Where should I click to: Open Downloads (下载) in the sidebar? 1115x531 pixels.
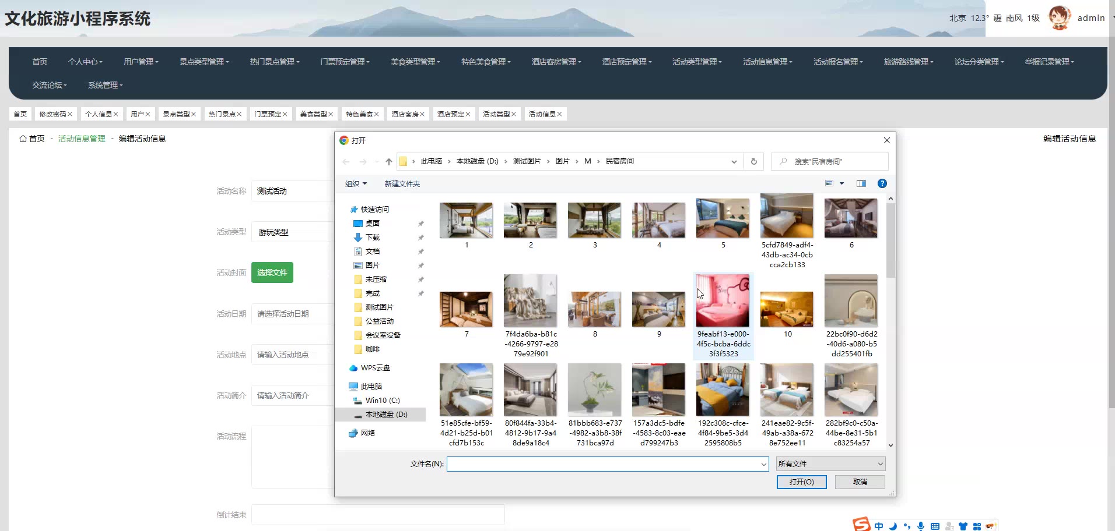point(372,238)
